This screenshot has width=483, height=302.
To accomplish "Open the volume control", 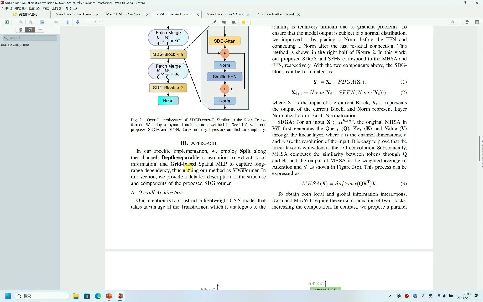I will [x=445, y=296].
